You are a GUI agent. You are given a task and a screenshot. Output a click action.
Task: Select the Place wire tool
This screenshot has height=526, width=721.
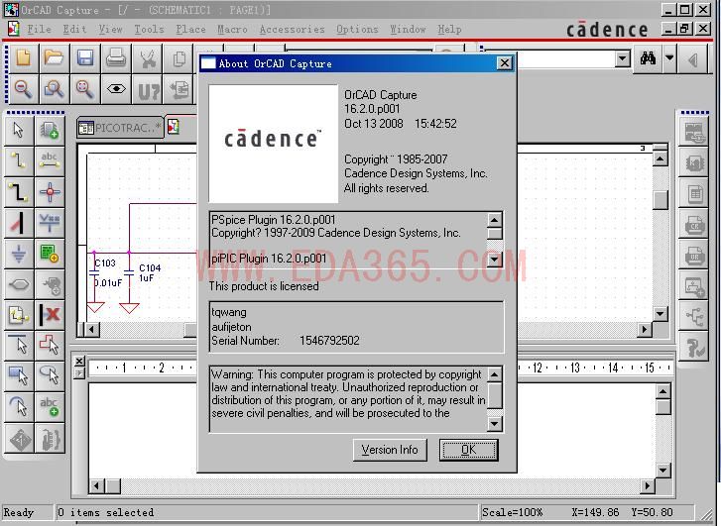point(19,160)
